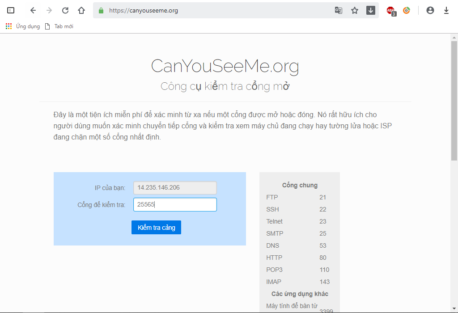The height and width of the screenshot is (313, 458).
Task: Select SMTP port 25 row
Action: (x=299, y=233)
